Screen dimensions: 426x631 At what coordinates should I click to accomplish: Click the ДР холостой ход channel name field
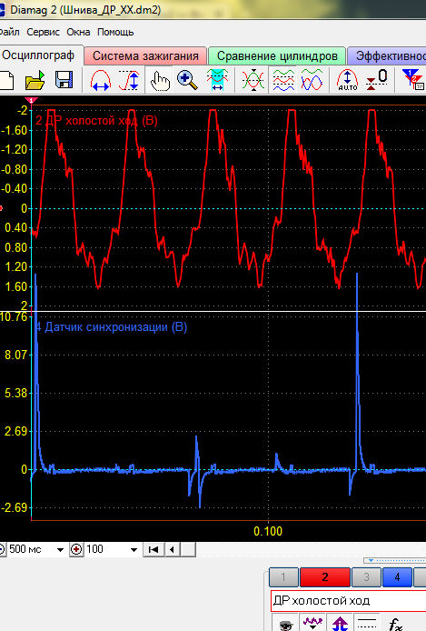(348, 601)
